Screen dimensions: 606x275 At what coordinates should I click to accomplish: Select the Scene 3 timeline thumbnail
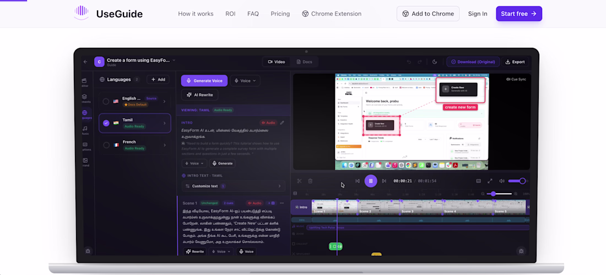click(x=421, y=207)
